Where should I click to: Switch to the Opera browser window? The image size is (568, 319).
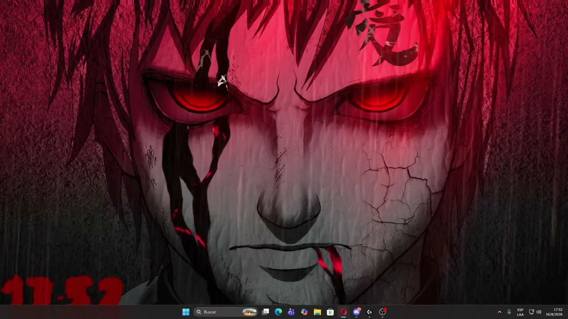343,312
